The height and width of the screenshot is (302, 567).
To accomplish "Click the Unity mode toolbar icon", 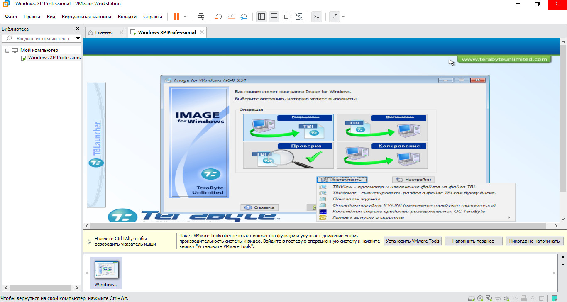I will [x=298, y=17].
